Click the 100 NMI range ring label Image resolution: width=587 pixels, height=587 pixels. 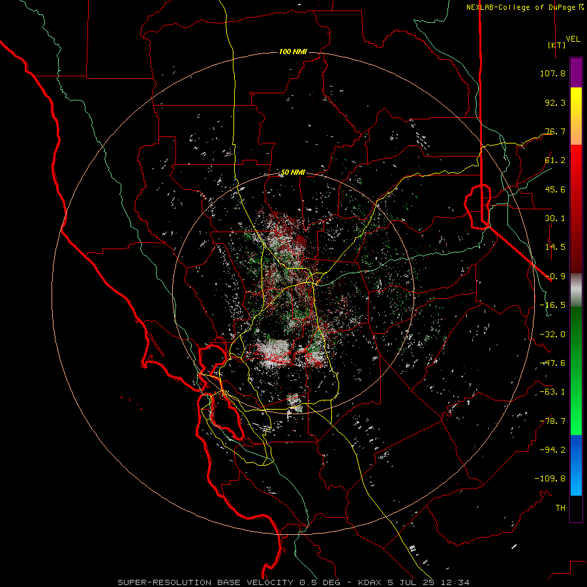pos(293,52)
